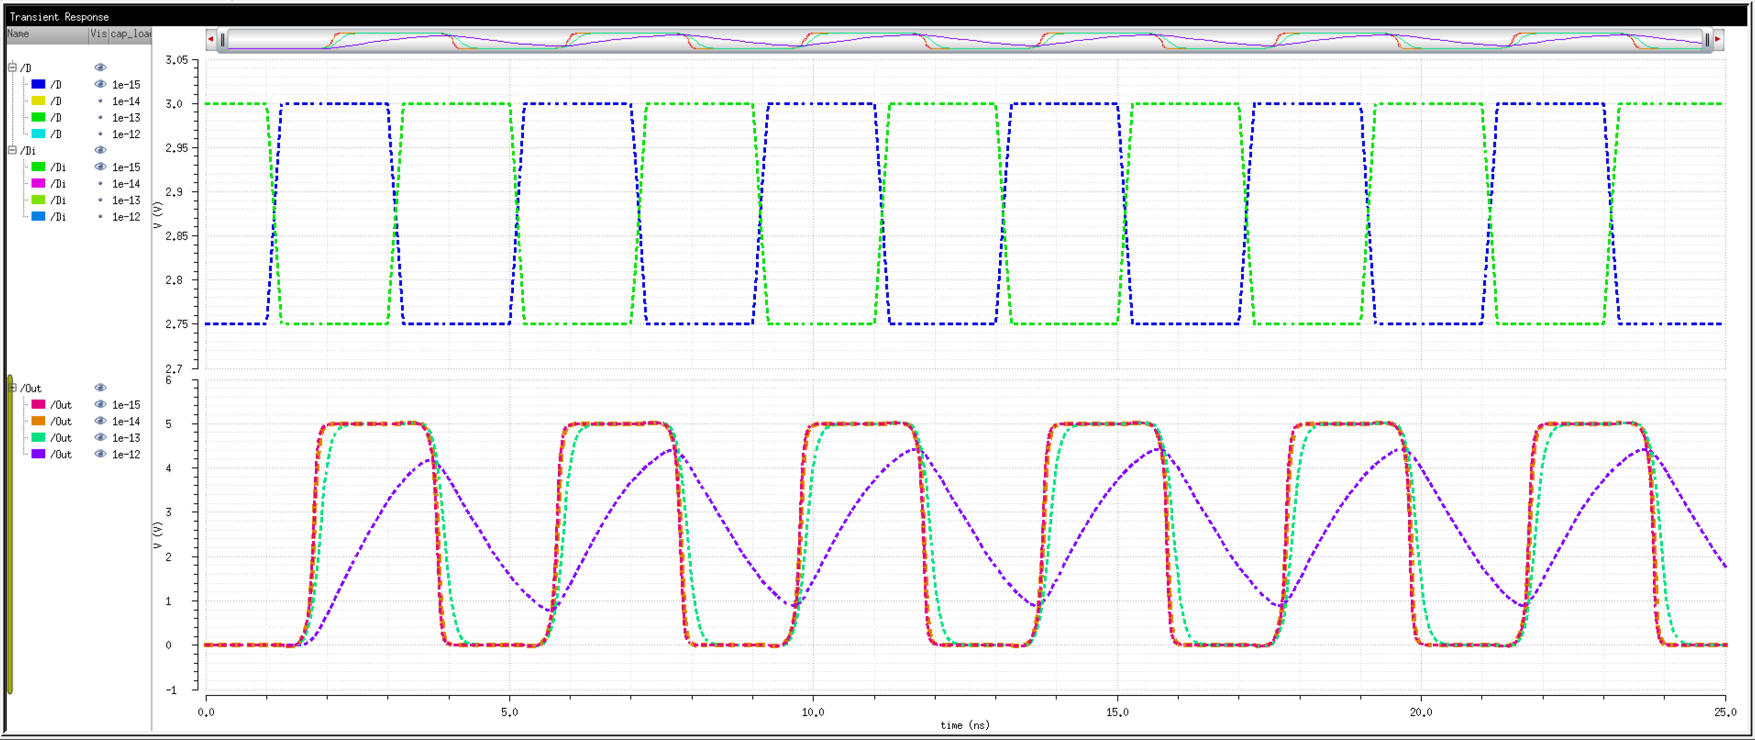Hide the /Out group eye icon
1755x740 pixels.
100,388
